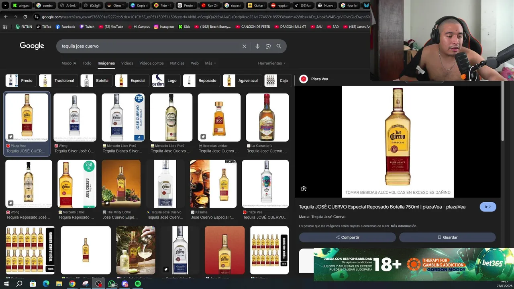
Task: Open the FUTBIN bookmark
Action: pyautogui.click(x=24, y=27)
